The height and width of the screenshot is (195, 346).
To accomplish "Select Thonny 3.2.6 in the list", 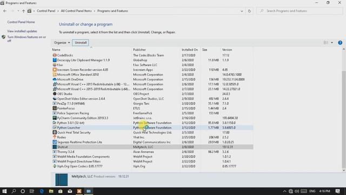I will (152, 152).
